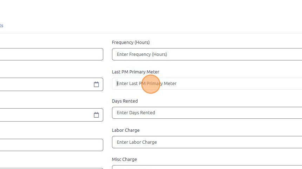Click the Frequency (Hours) label
The width and height of the screenshot is (302, 169).
tap(131, 43)
